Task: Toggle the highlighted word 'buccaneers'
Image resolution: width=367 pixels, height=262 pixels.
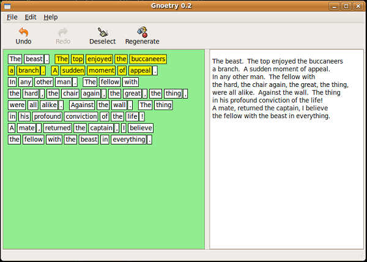Action: click(x=148, y=59)
